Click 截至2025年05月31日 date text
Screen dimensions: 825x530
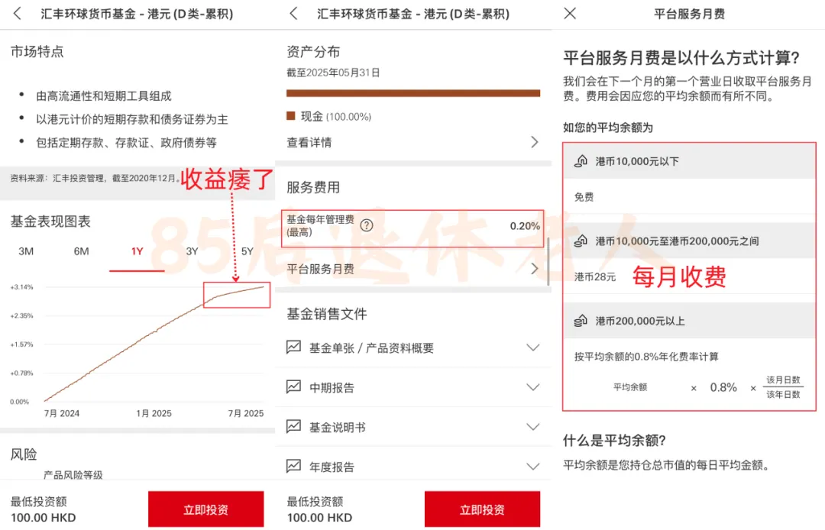coord(333,73)
